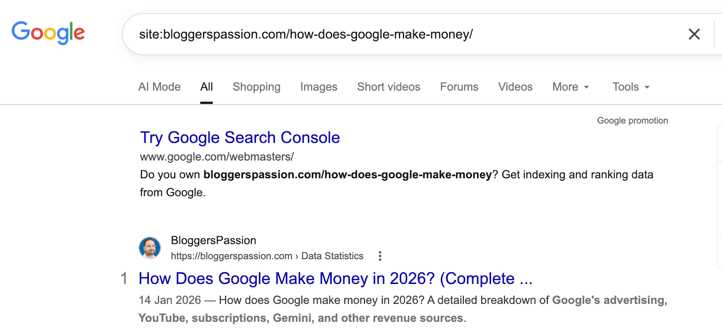The height and width of the screenshot is (334, 722).
Task: Clear the search query using the X icon
Action: coord(694,34)
